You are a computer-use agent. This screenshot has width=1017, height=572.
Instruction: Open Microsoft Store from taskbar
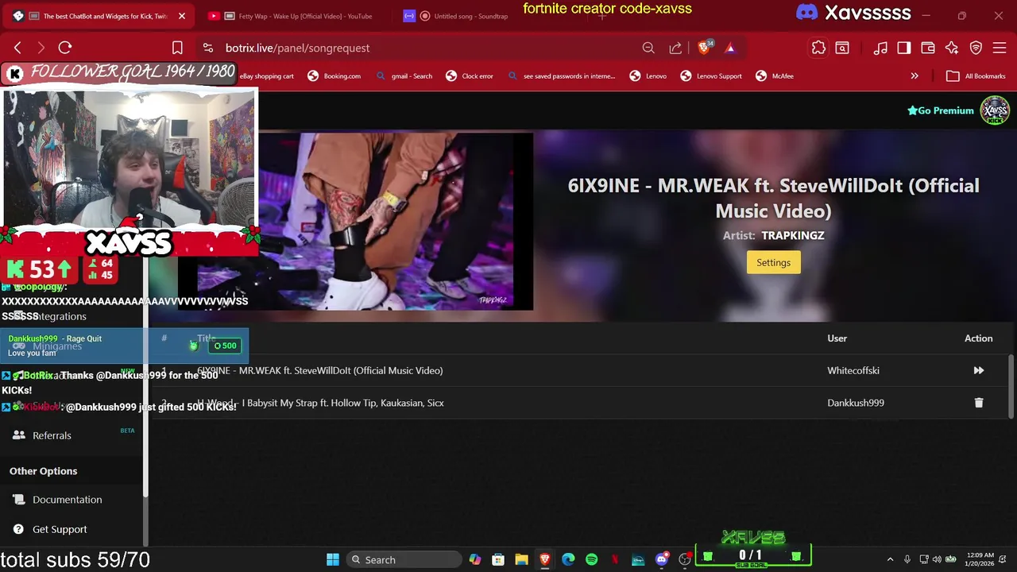pyautogui.click(x=498, y=559)
